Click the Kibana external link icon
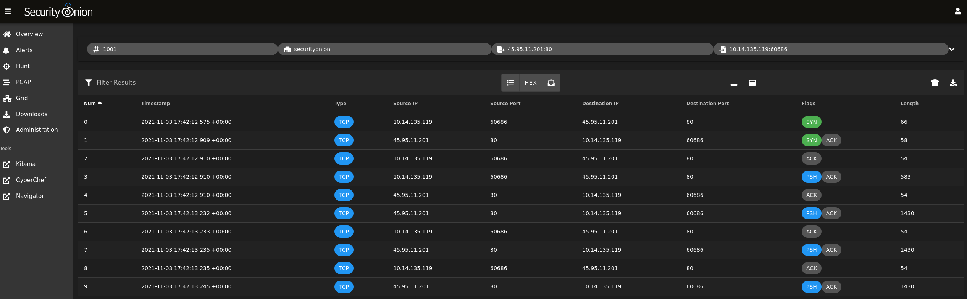 tap(6, 164)
